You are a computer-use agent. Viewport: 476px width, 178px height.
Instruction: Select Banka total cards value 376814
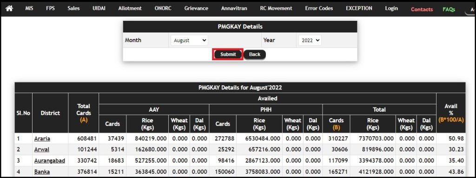[87, 172]
